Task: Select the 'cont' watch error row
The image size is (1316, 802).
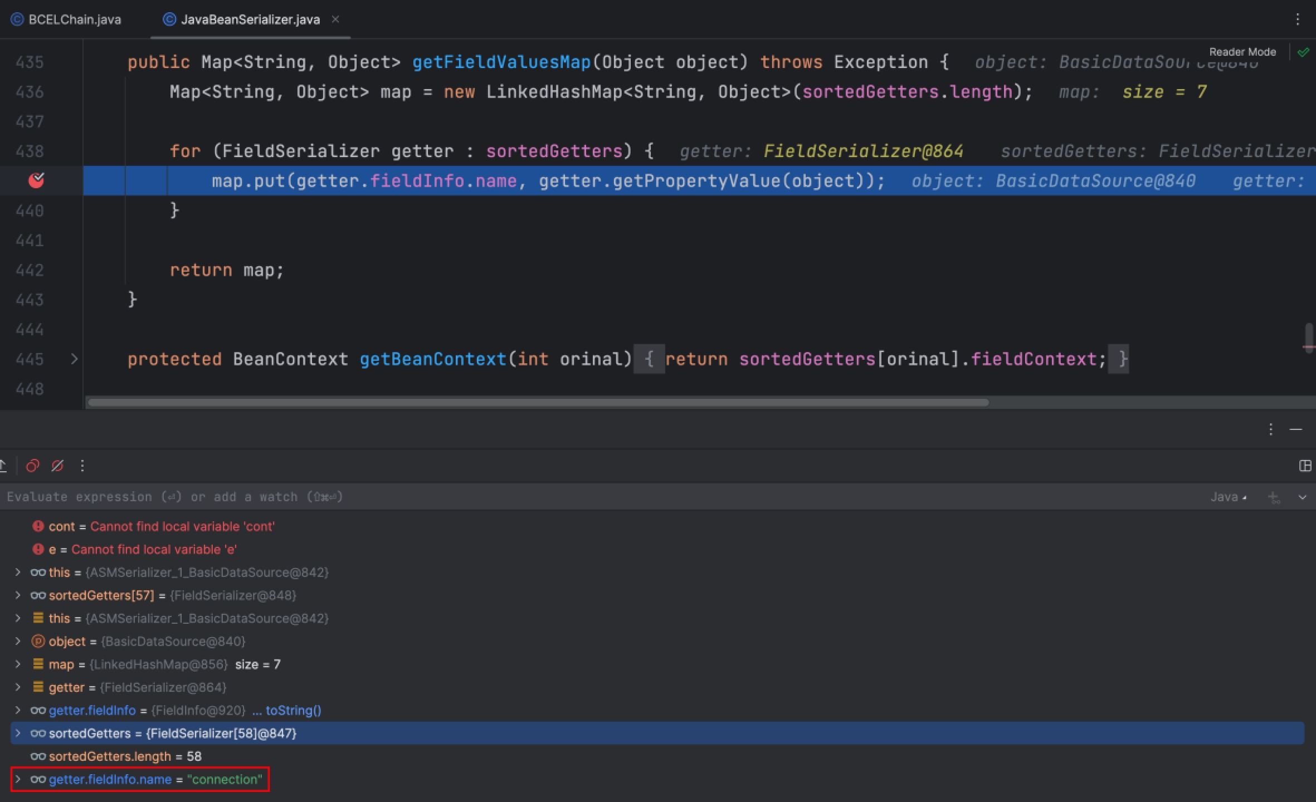Action: [x=657, y=526]
